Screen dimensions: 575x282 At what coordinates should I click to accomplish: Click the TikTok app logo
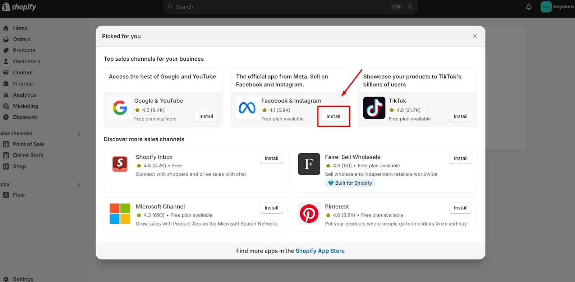tap(374, 108)
